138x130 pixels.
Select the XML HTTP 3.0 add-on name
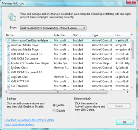(20, 81)
